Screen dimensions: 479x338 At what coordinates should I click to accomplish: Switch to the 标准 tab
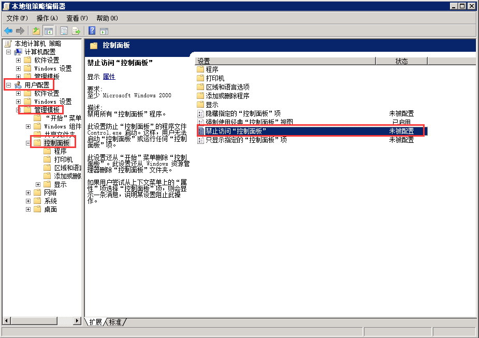point(115,322)
